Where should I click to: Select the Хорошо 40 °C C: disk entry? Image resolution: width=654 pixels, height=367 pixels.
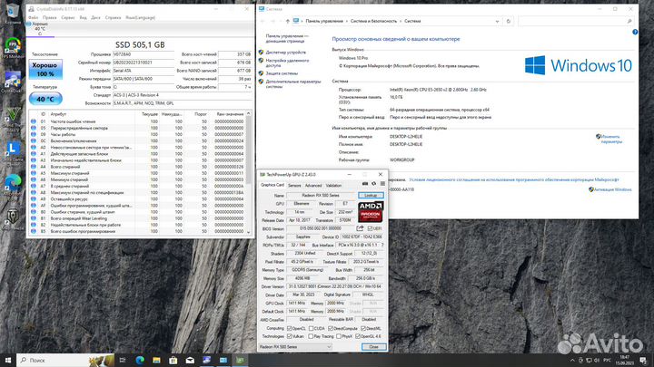tap(40, 29)
